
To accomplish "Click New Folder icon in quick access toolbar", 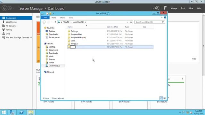I will click(x=51, y=13).
